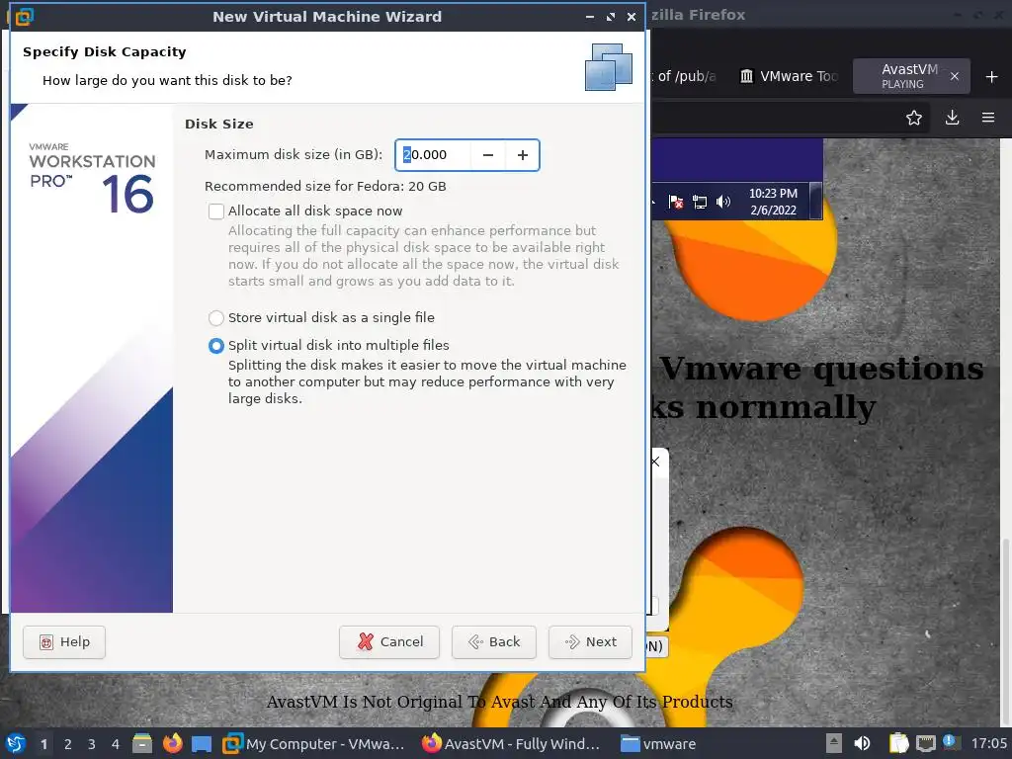Decrease disk size with minus button

pyautogui.click(x=488, y=155)
